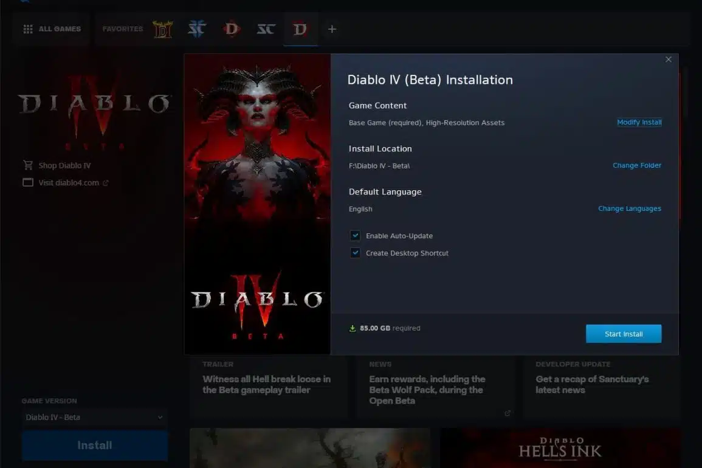Click external link icon on news card

coord(508,413)
